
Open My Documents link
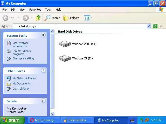[22, 83]
